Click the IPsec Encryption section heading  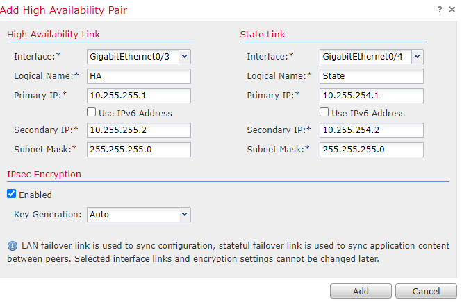(44, 175)
